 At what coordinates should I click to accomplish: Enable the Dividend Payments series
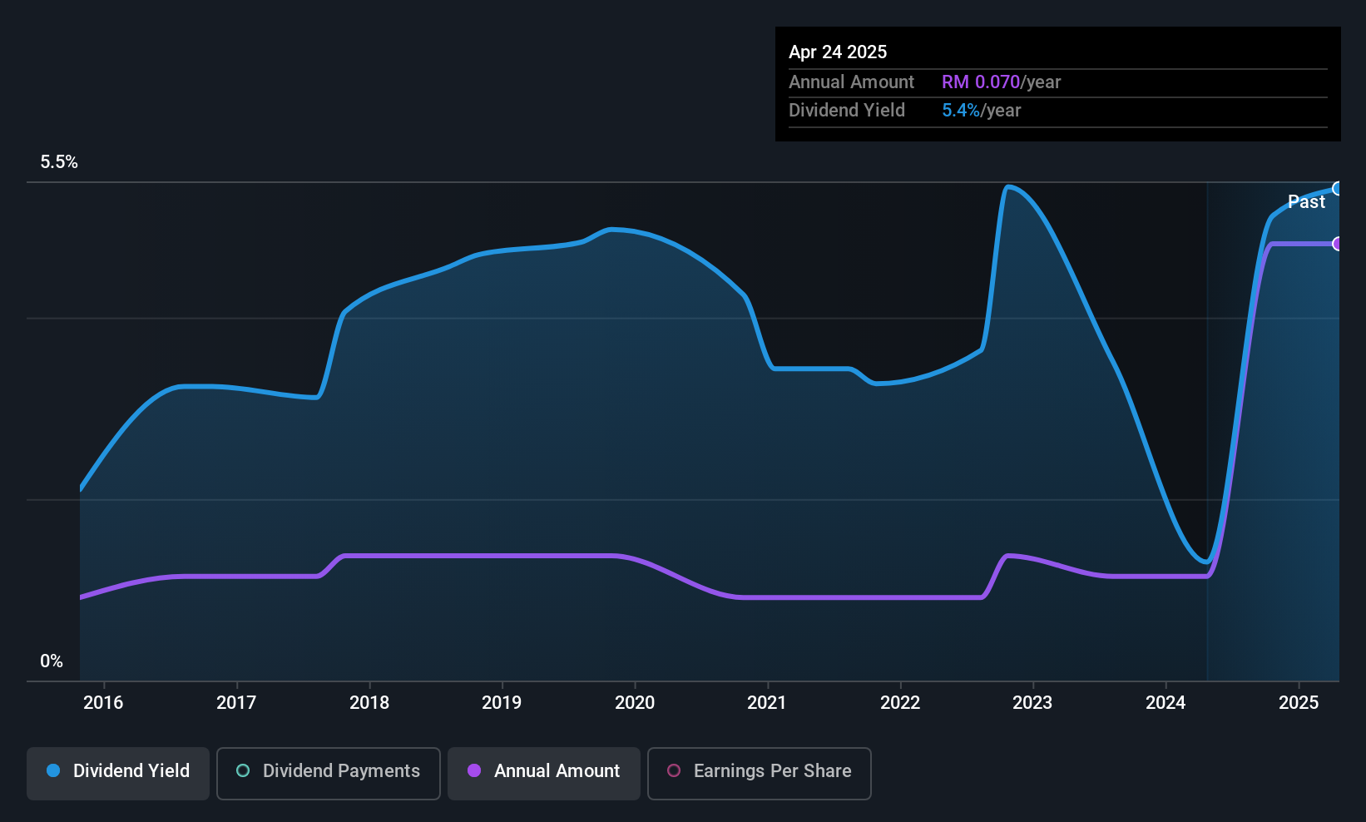point(328,773)
